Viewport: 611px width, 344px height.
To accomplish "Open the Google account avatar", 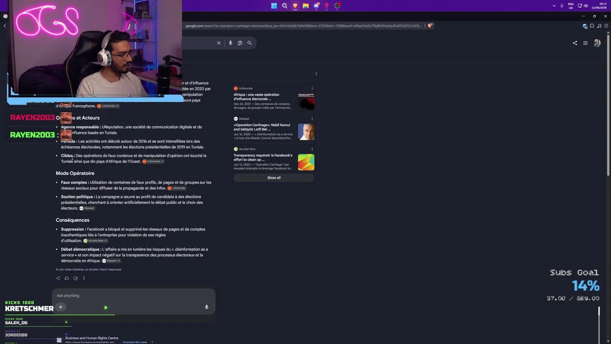I will 597,43.
